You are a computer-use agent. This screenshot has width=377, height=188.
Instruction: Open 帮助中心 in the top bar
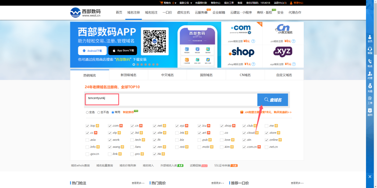(216, 3)
